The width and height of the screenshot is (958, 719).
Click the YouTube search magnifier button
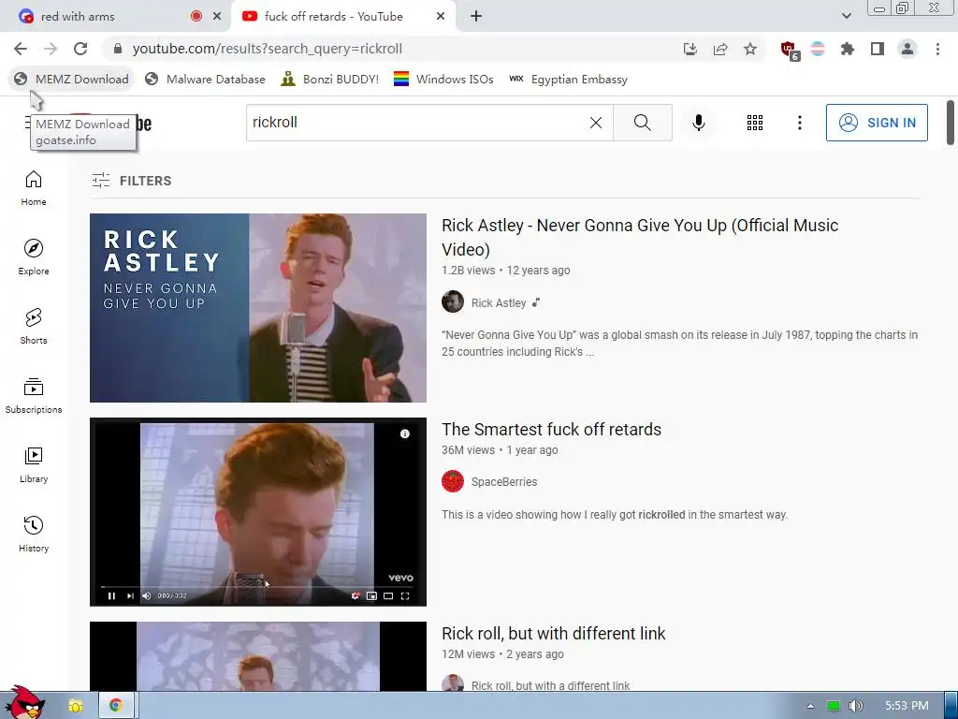642,123
